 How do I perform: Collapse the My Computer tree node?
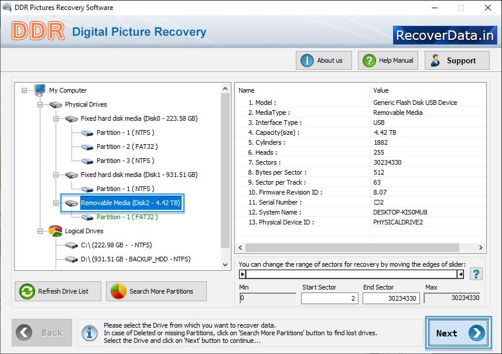coord(25,90)
